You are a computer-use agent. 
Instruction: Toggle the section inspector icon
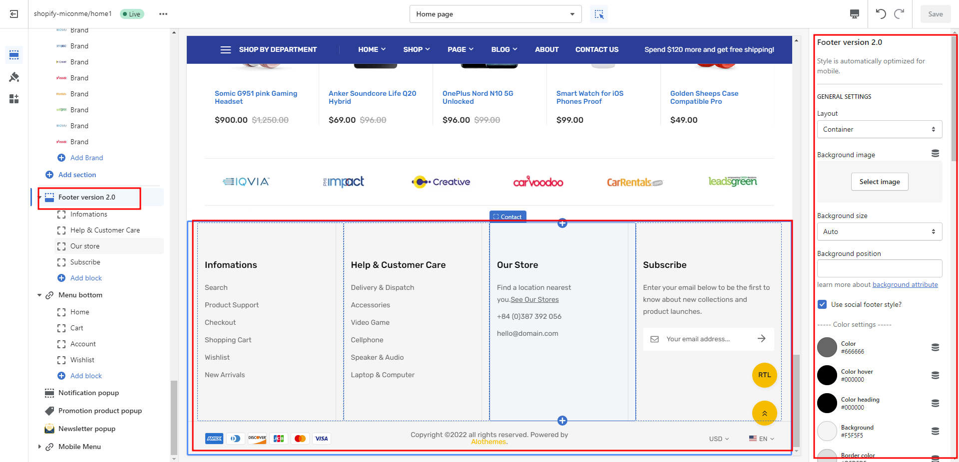(x=599, y=14)
